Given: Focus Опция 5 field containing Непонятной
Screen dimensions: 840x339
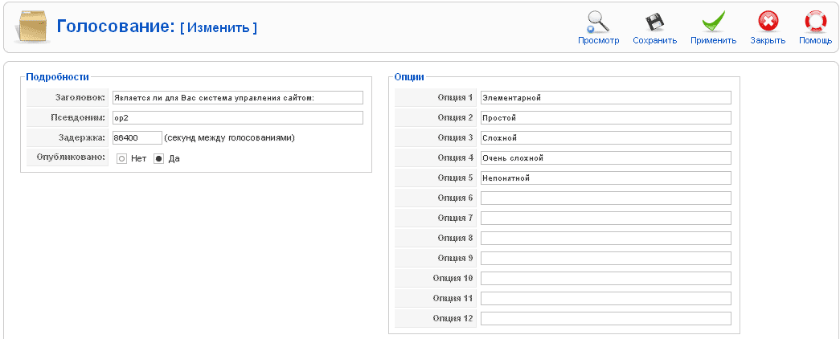Looking at the screenshot, I should click(x=605, y=178).
